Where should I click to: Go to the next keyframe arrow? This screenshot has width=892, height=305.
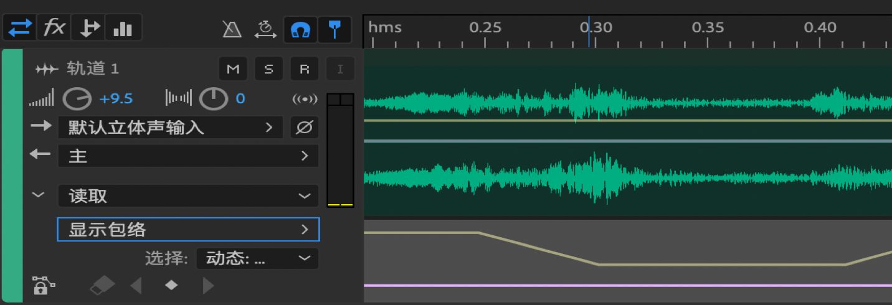tap(209, 286)
